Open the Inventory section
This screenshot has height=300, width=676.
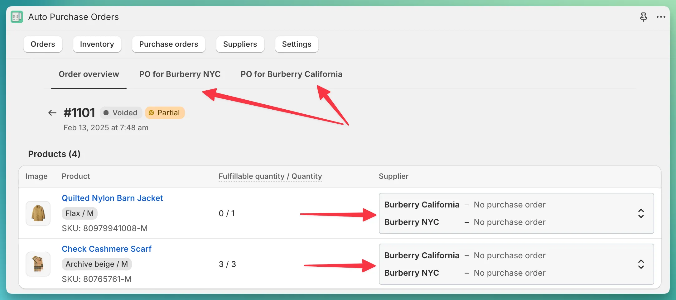pos(97,44)
